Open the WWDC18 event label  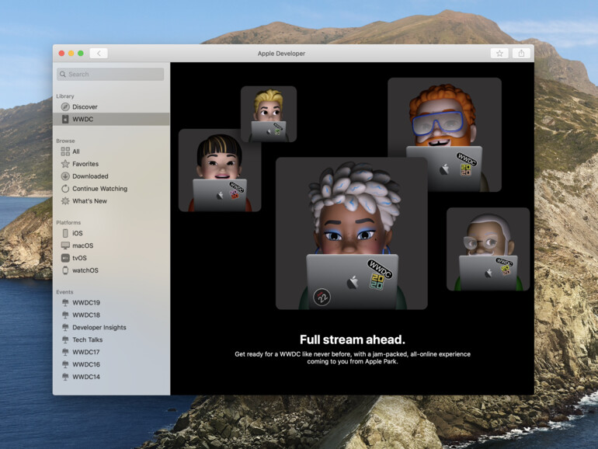(86, 315)
